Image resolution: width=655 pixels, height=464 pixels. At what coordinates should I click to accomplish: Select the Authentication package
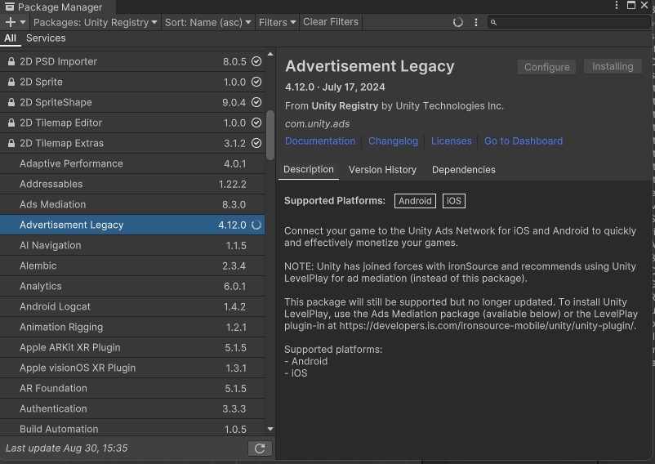pos(132,409)
